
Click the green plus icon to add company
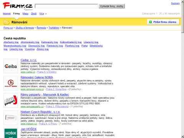tap(151, 22)
